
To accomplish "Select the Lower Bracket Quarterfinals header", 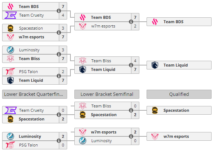I will pyautogui.click(x=35, y=94).
